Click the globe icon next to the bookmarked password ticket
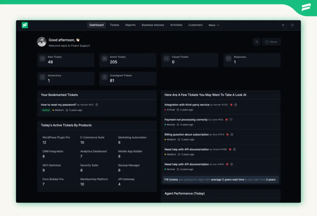This screenshot has height=216, width=317. pyautogui.click(x=96, y=105)
